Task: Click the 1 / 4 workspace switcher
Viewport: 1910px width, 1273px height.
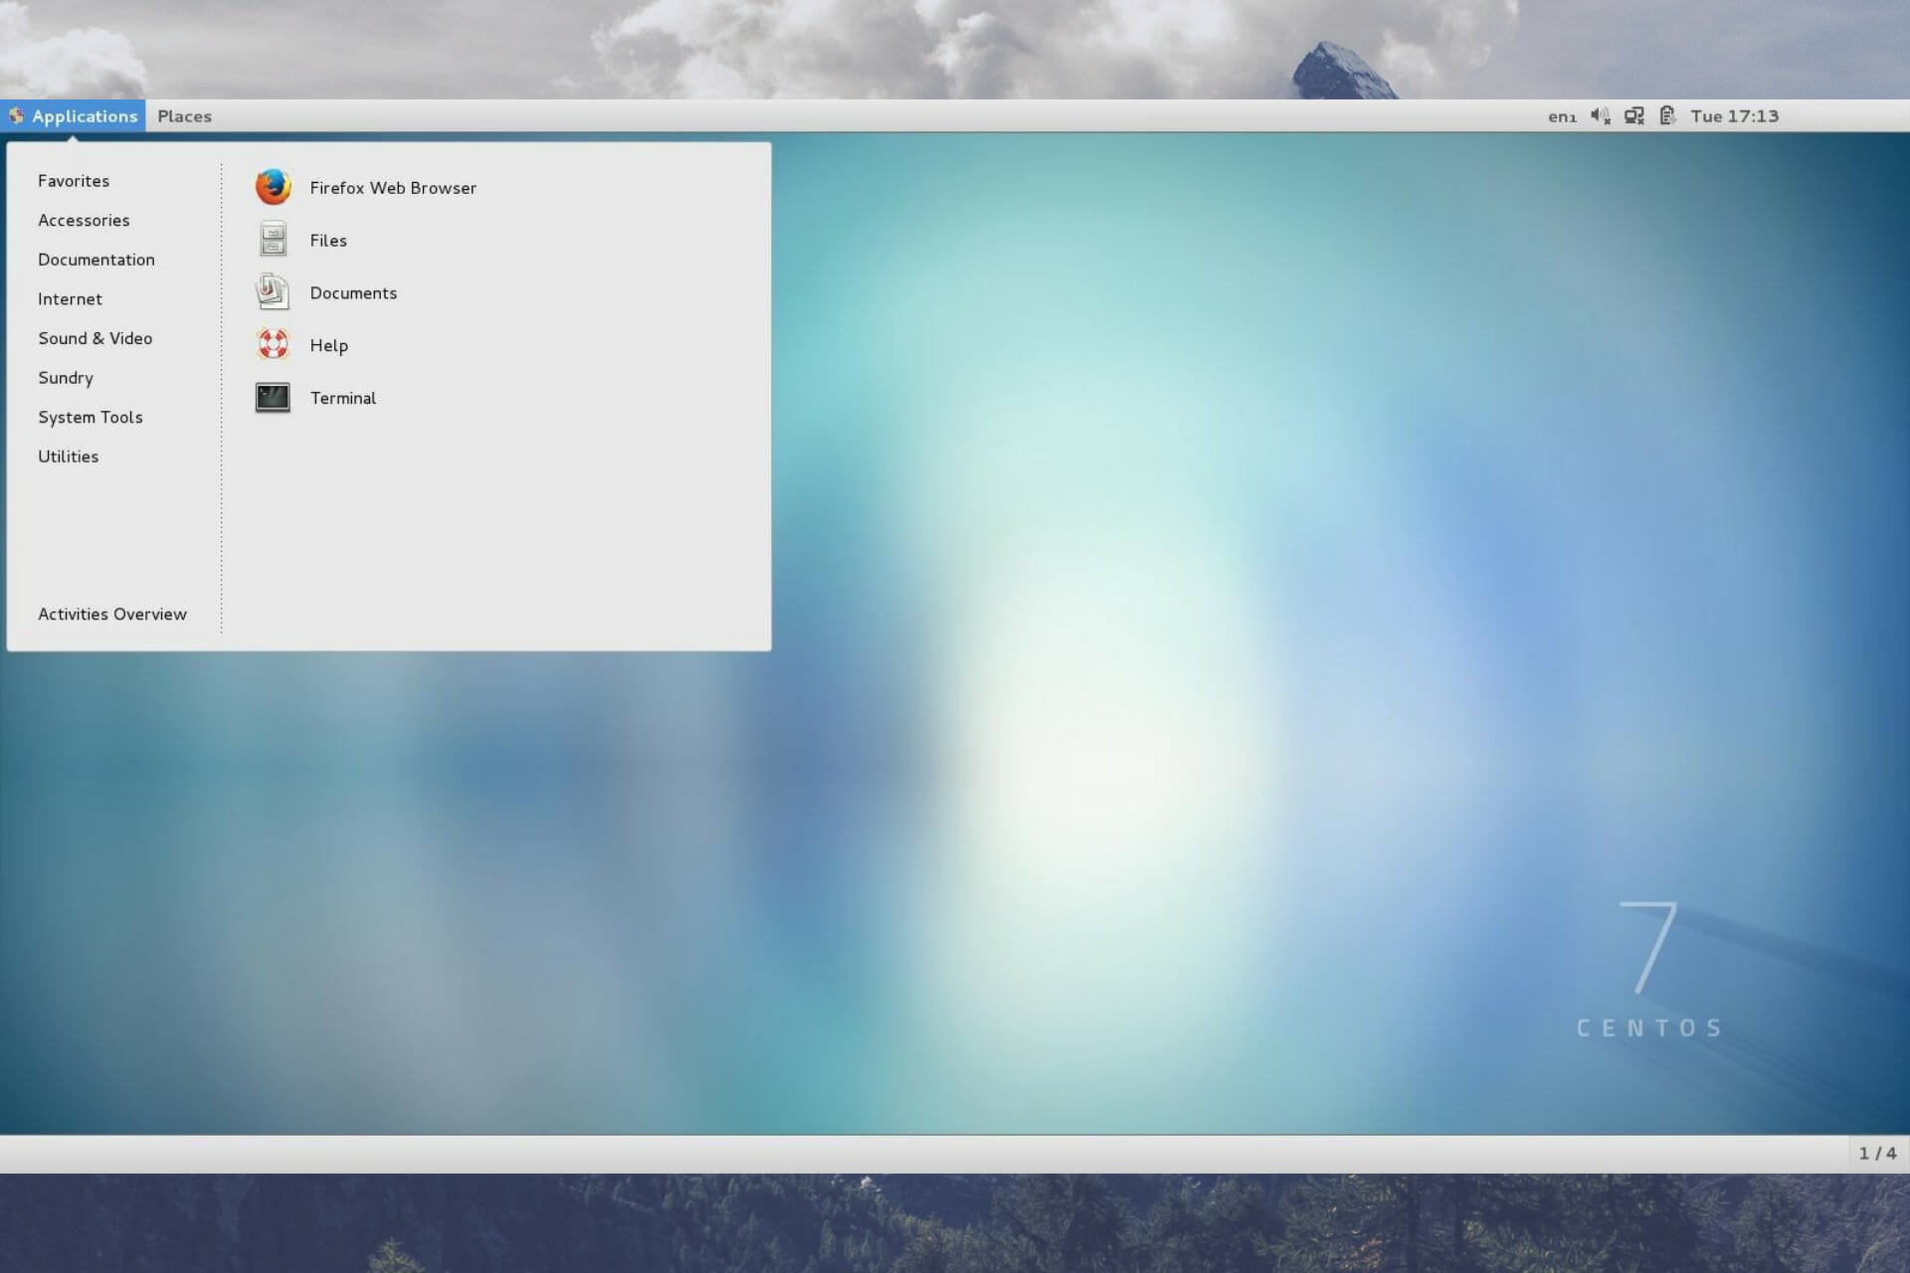Action: (1877, 1154)
